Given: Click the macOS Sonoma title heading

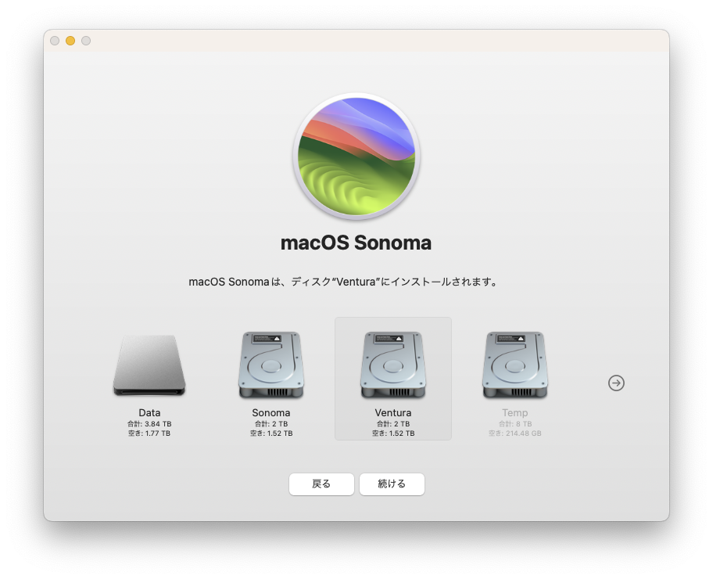Looking at the screenshot, I should pos(356,243).
